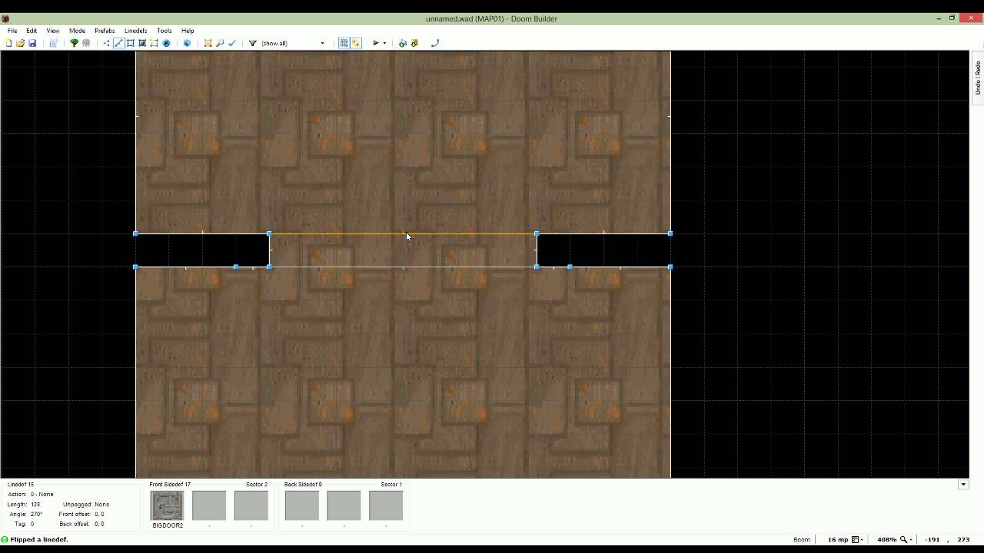The image size is (984, 553).
Task: Enter Visual mode with the blue globe icon
Action: pyautogui.click(x=166, y=43)
